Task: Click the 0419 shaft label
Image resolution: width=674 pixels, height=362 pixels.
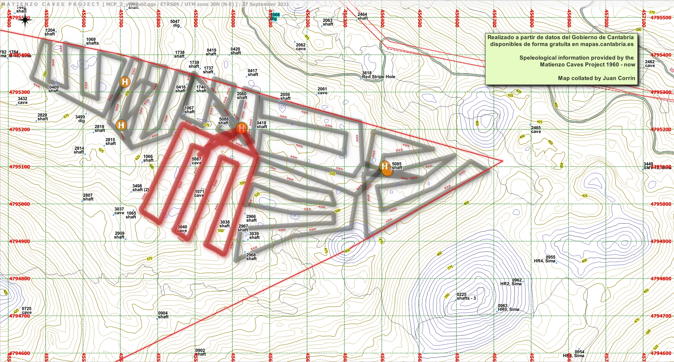Action: tap(211, 52)
